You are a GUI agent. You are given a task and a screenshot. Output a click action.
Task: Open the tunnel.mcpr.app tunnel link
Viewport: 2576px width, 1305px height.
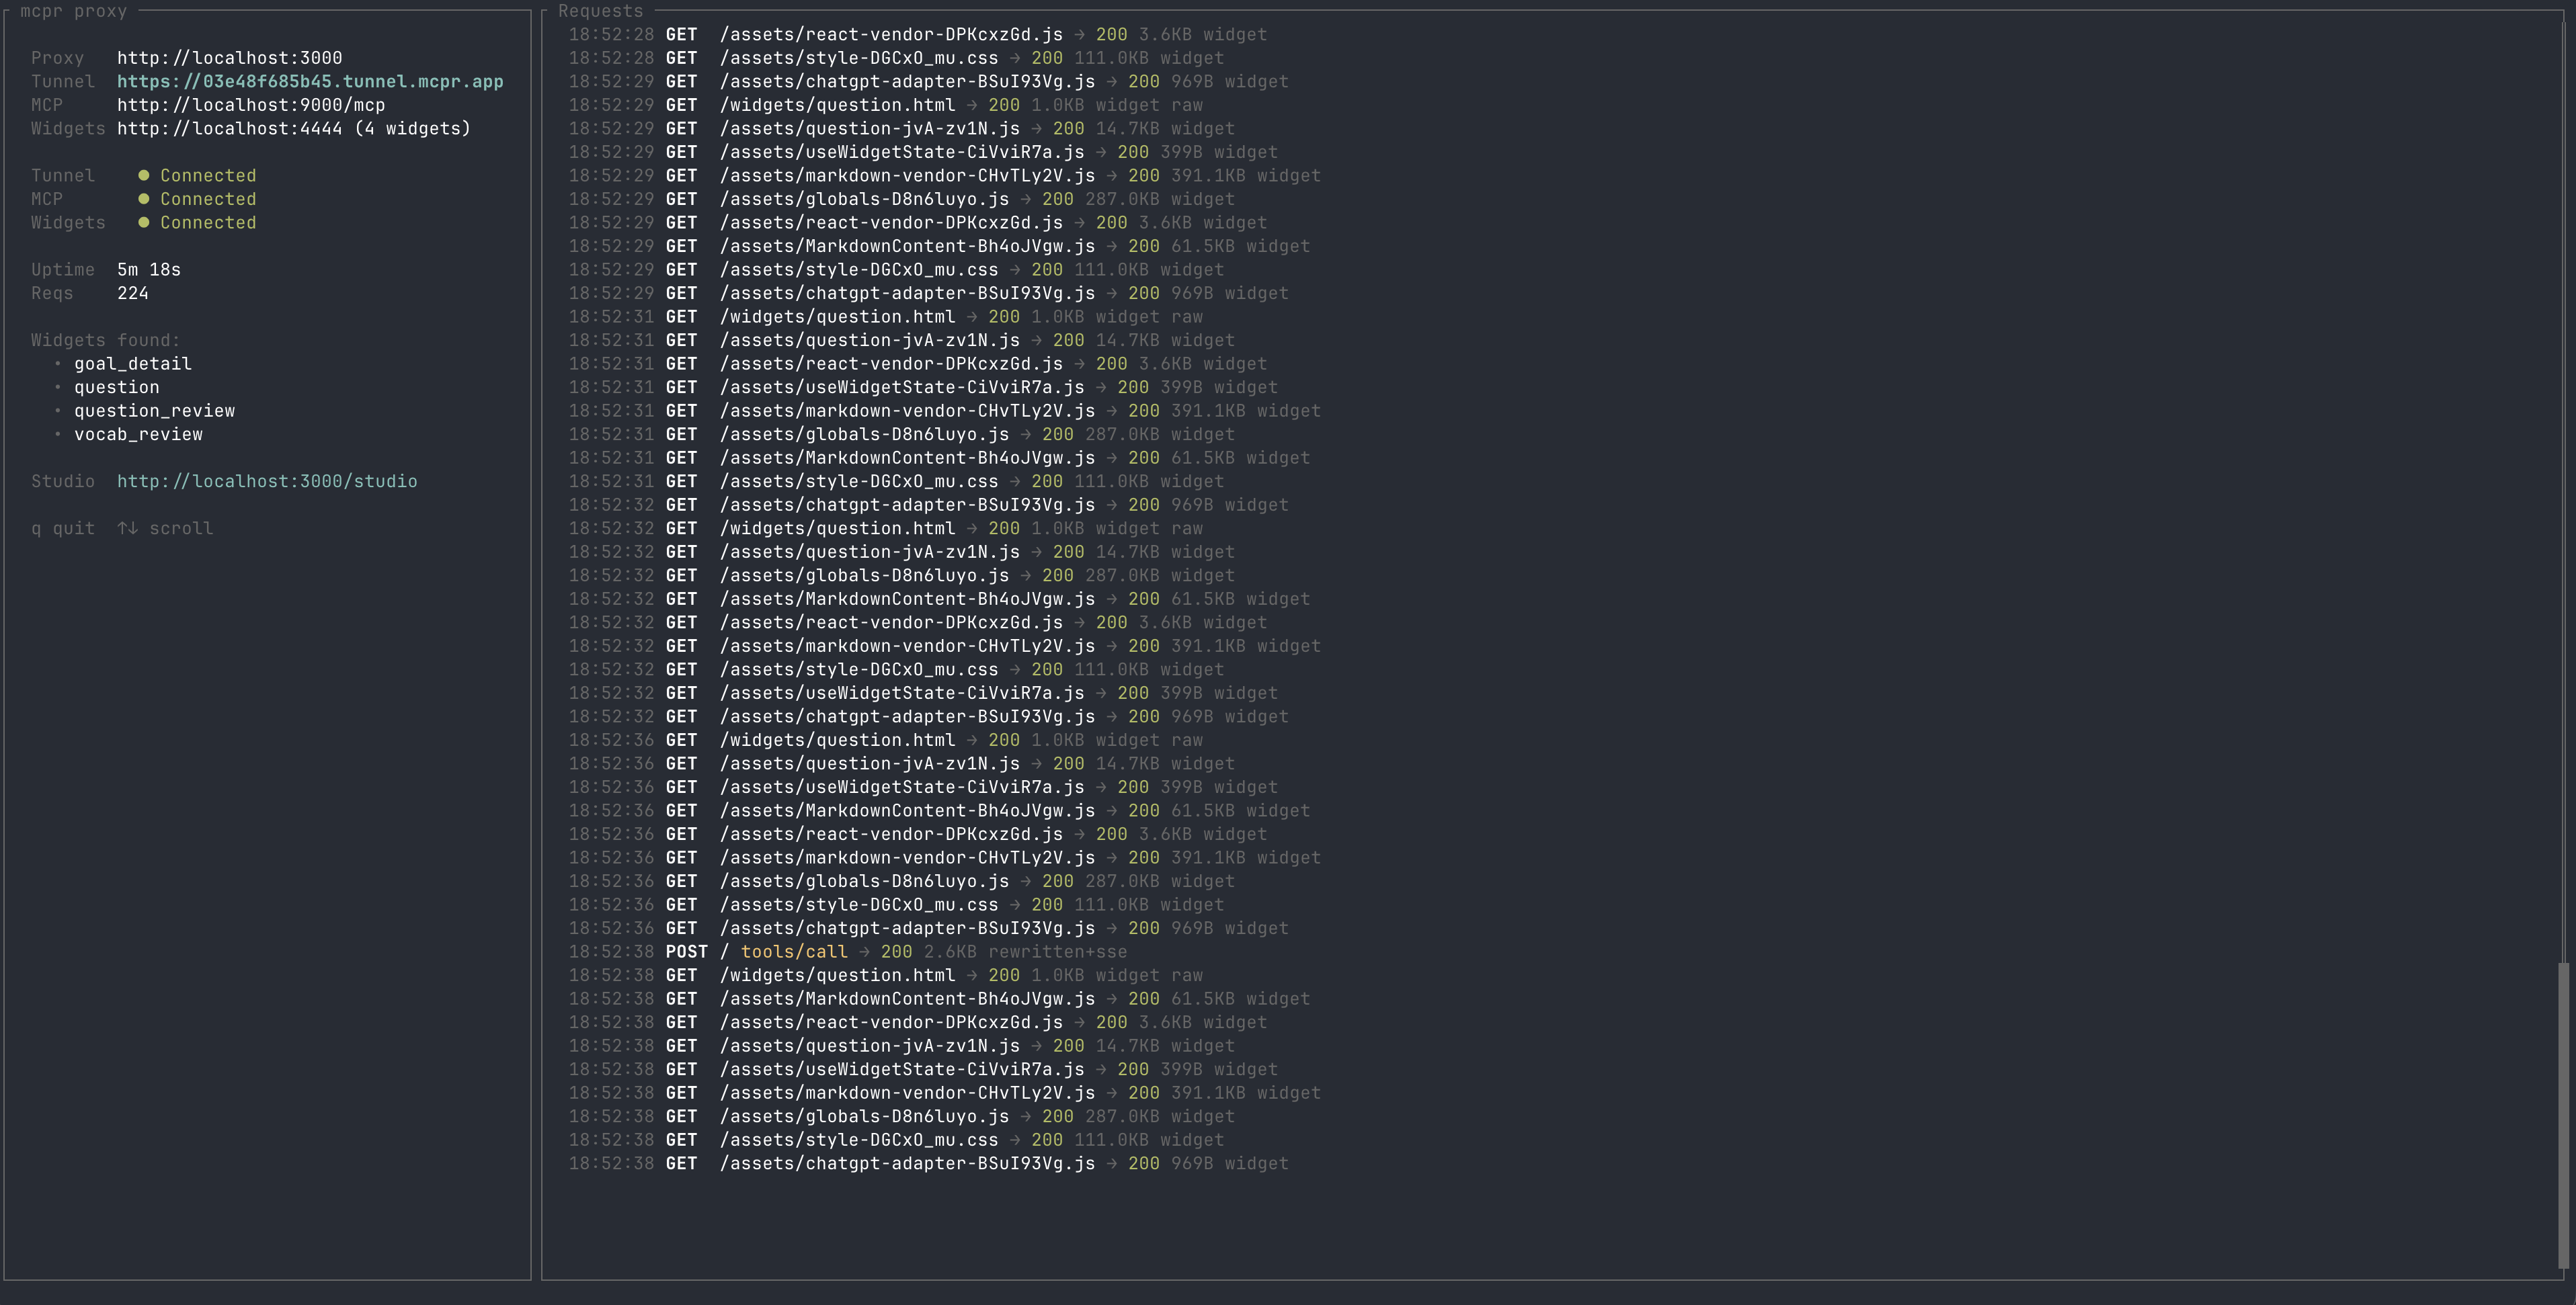tap(310, 81)
